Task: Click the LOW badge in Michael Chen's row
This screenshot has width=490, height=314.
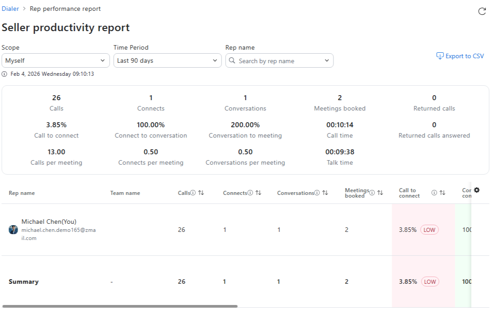Action: pyautogui.click(x=430, y=230)
